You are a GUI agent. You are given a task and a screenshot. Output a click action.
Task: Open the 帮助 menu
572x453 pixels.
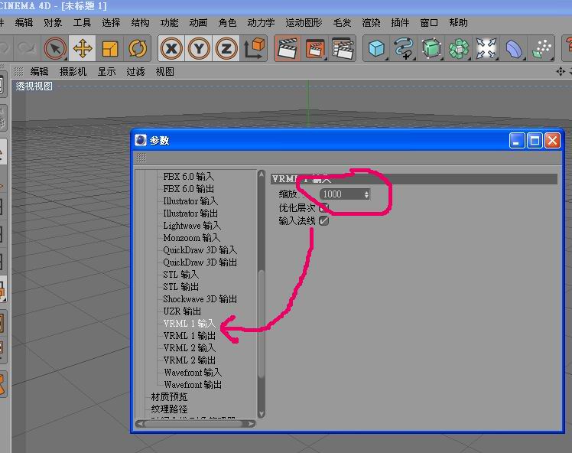coord(458,23)
